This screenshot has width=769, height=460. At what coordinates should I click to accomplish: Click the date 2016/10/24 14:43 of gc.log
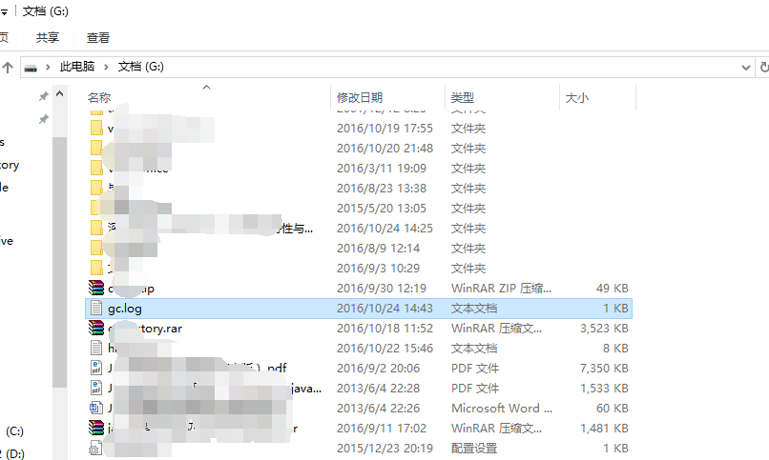385,309
